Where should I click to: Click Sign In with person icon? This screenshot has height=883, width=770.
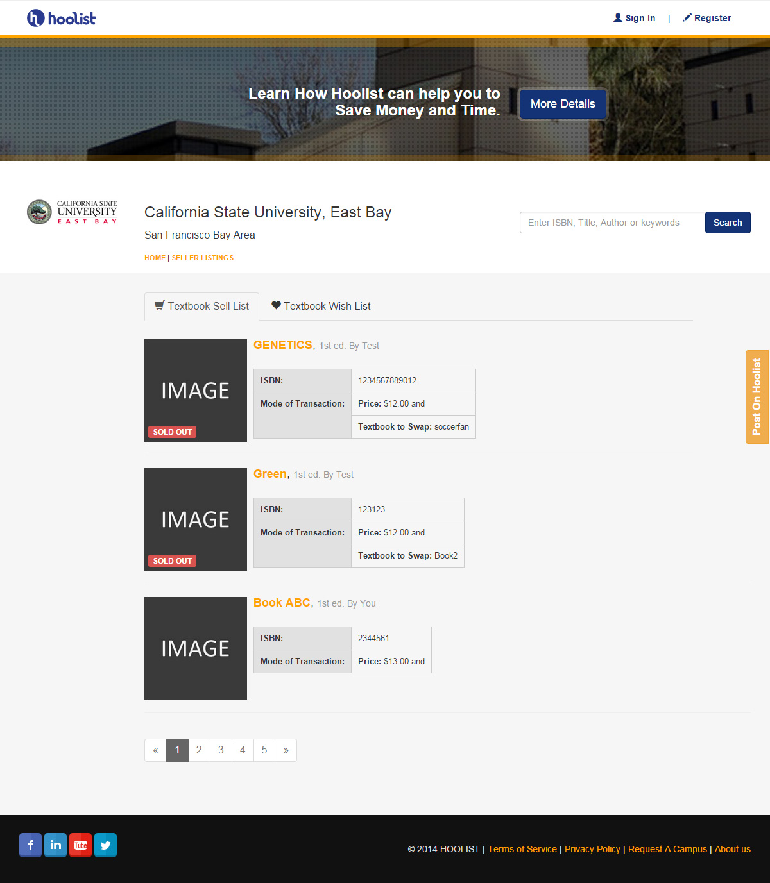(634, 18)
